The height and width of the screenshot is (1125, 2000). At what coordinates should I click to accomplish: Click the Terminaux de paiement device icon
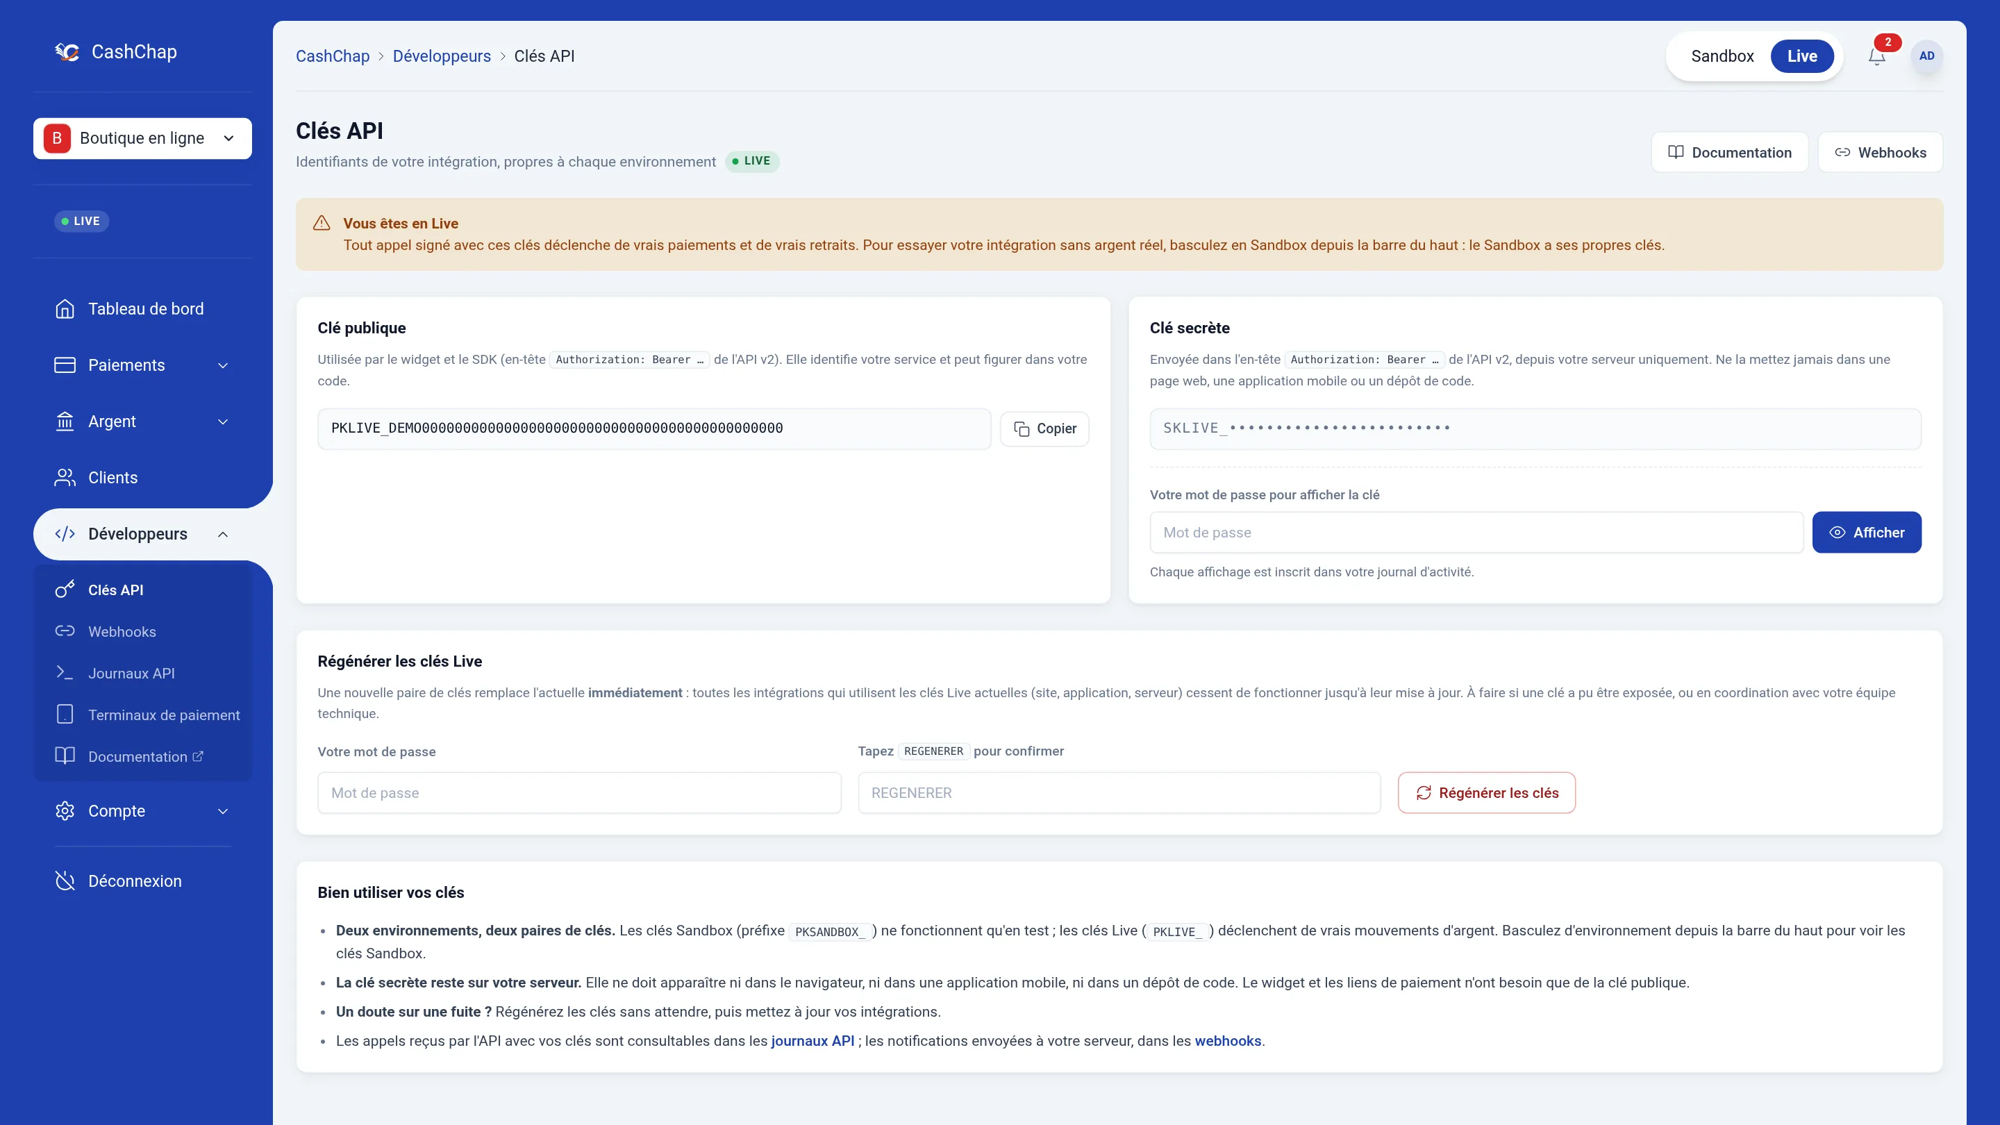click(x=65, y=715)
